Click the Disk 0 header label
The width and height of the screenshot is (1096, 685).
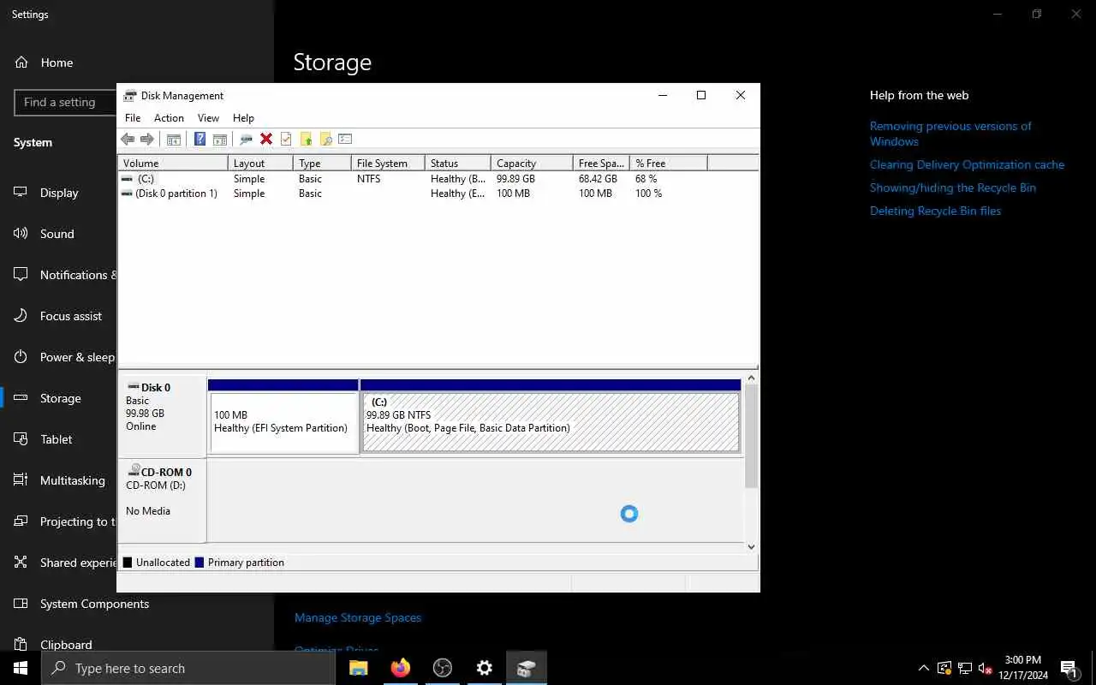156,387
